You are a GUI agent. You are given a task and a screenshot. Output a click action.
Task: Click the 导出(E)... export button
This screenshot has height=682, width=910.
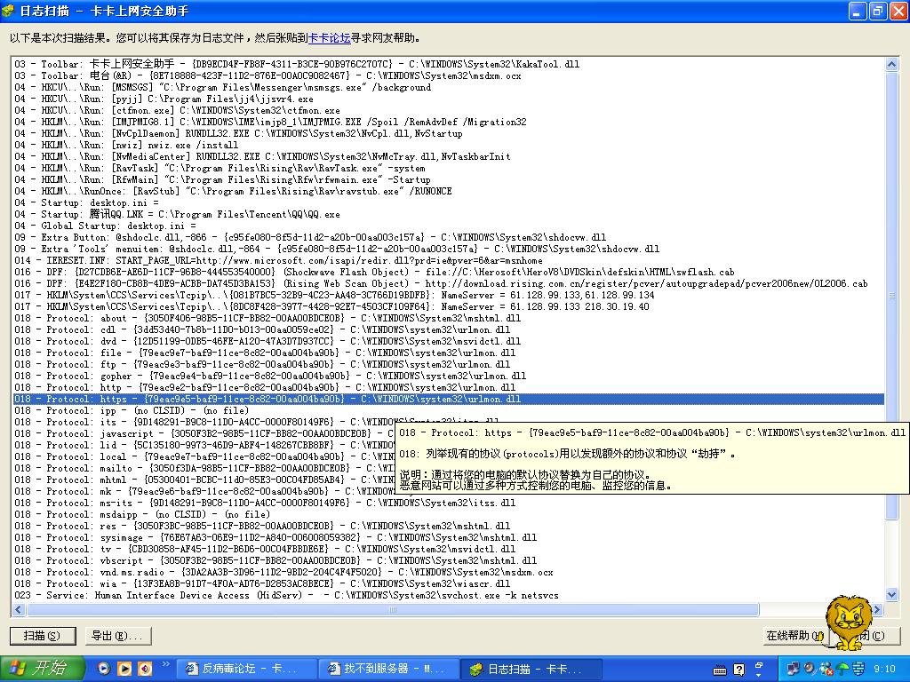click(x=118, y=636)
